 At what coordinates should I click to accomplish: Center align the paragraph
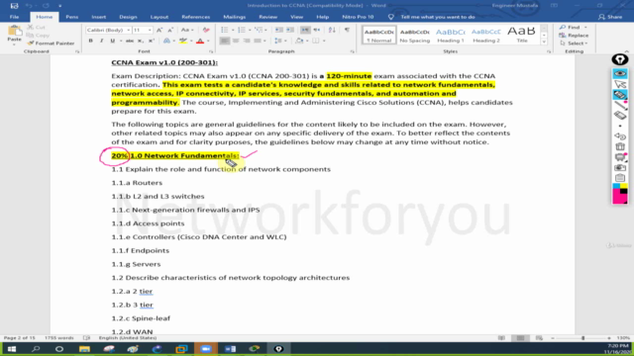(x=236, y=41)
